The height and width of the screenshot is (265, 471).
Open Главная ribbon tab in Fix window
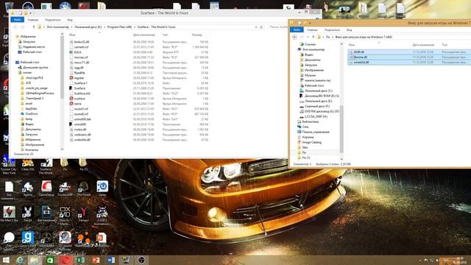tap(312, 30)
